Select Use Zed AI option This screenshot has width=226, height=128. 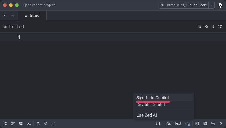(147, 115)
